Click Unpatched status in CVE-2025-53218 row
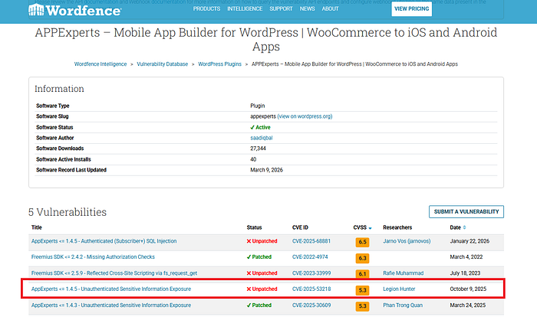537x333 pixels. (x=262, y=289)
